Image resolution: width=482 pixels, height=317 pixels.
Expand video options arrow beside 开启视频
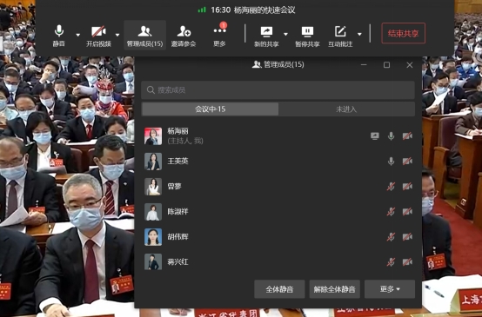(x=117, y=35)
